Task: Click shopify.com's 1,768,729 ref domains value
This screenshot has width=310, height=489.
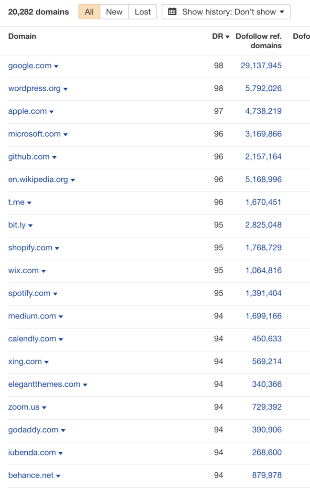Action: [264, 248]
